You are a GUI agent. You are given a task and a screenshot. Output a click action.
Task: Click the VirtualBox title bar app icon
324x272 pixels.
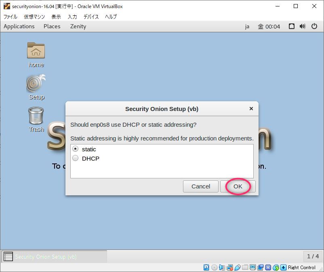[x=6, y=6]
